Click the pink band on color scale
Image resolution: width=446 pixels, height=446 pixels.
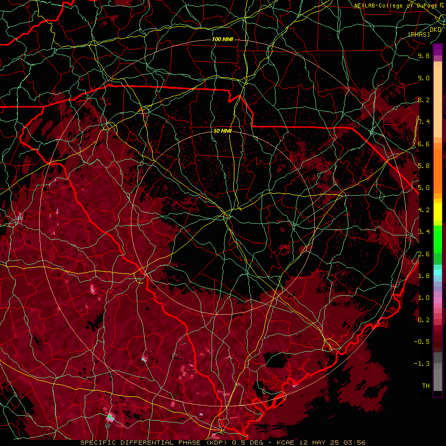tap(438, 300)
